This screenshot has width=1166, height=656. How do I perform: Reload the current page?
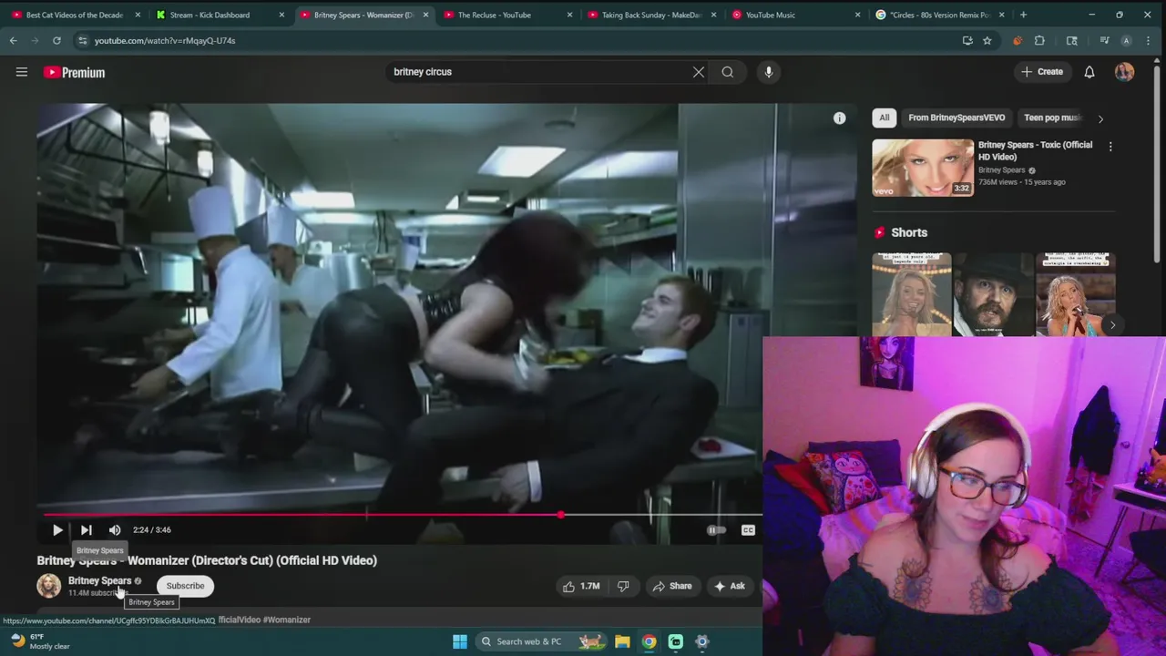point(56,40)
